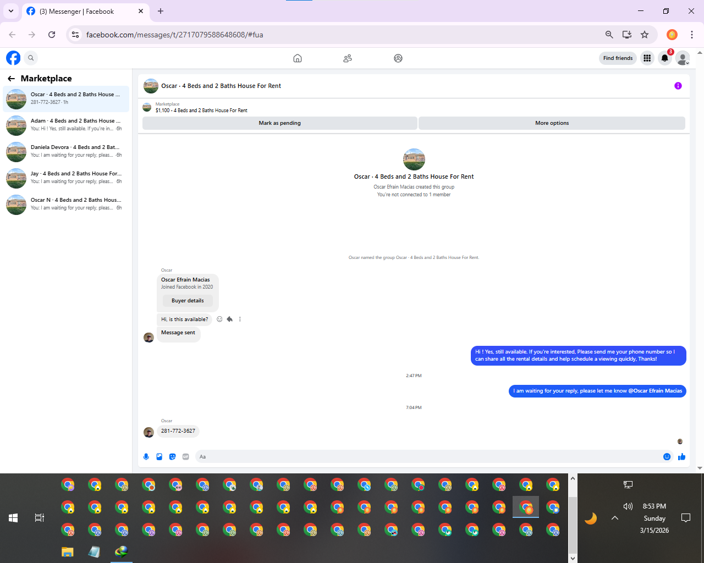Open File Explorer from taskbar
This screenshot has height=563, width=704.
68,551
